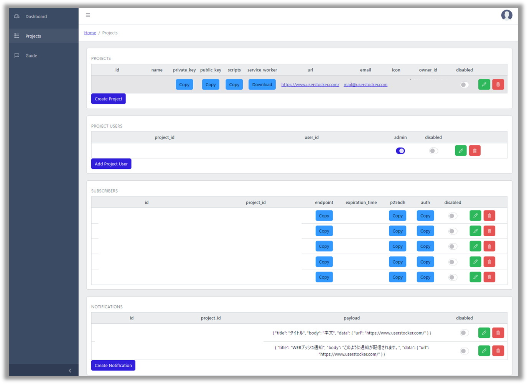Delete the first subscriber row
The width and height of the screenshot is (527, 384).
point(489,216)
